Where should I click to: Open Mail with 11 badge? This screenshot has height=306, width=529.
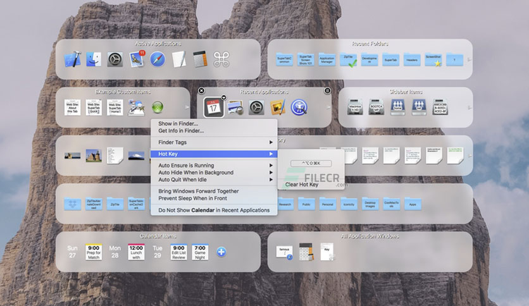click(x=137, y=59)
